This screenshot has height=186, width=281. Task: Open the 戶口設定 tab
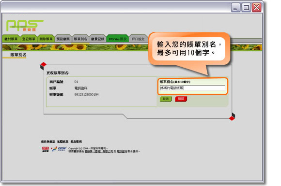pos(138,39)
